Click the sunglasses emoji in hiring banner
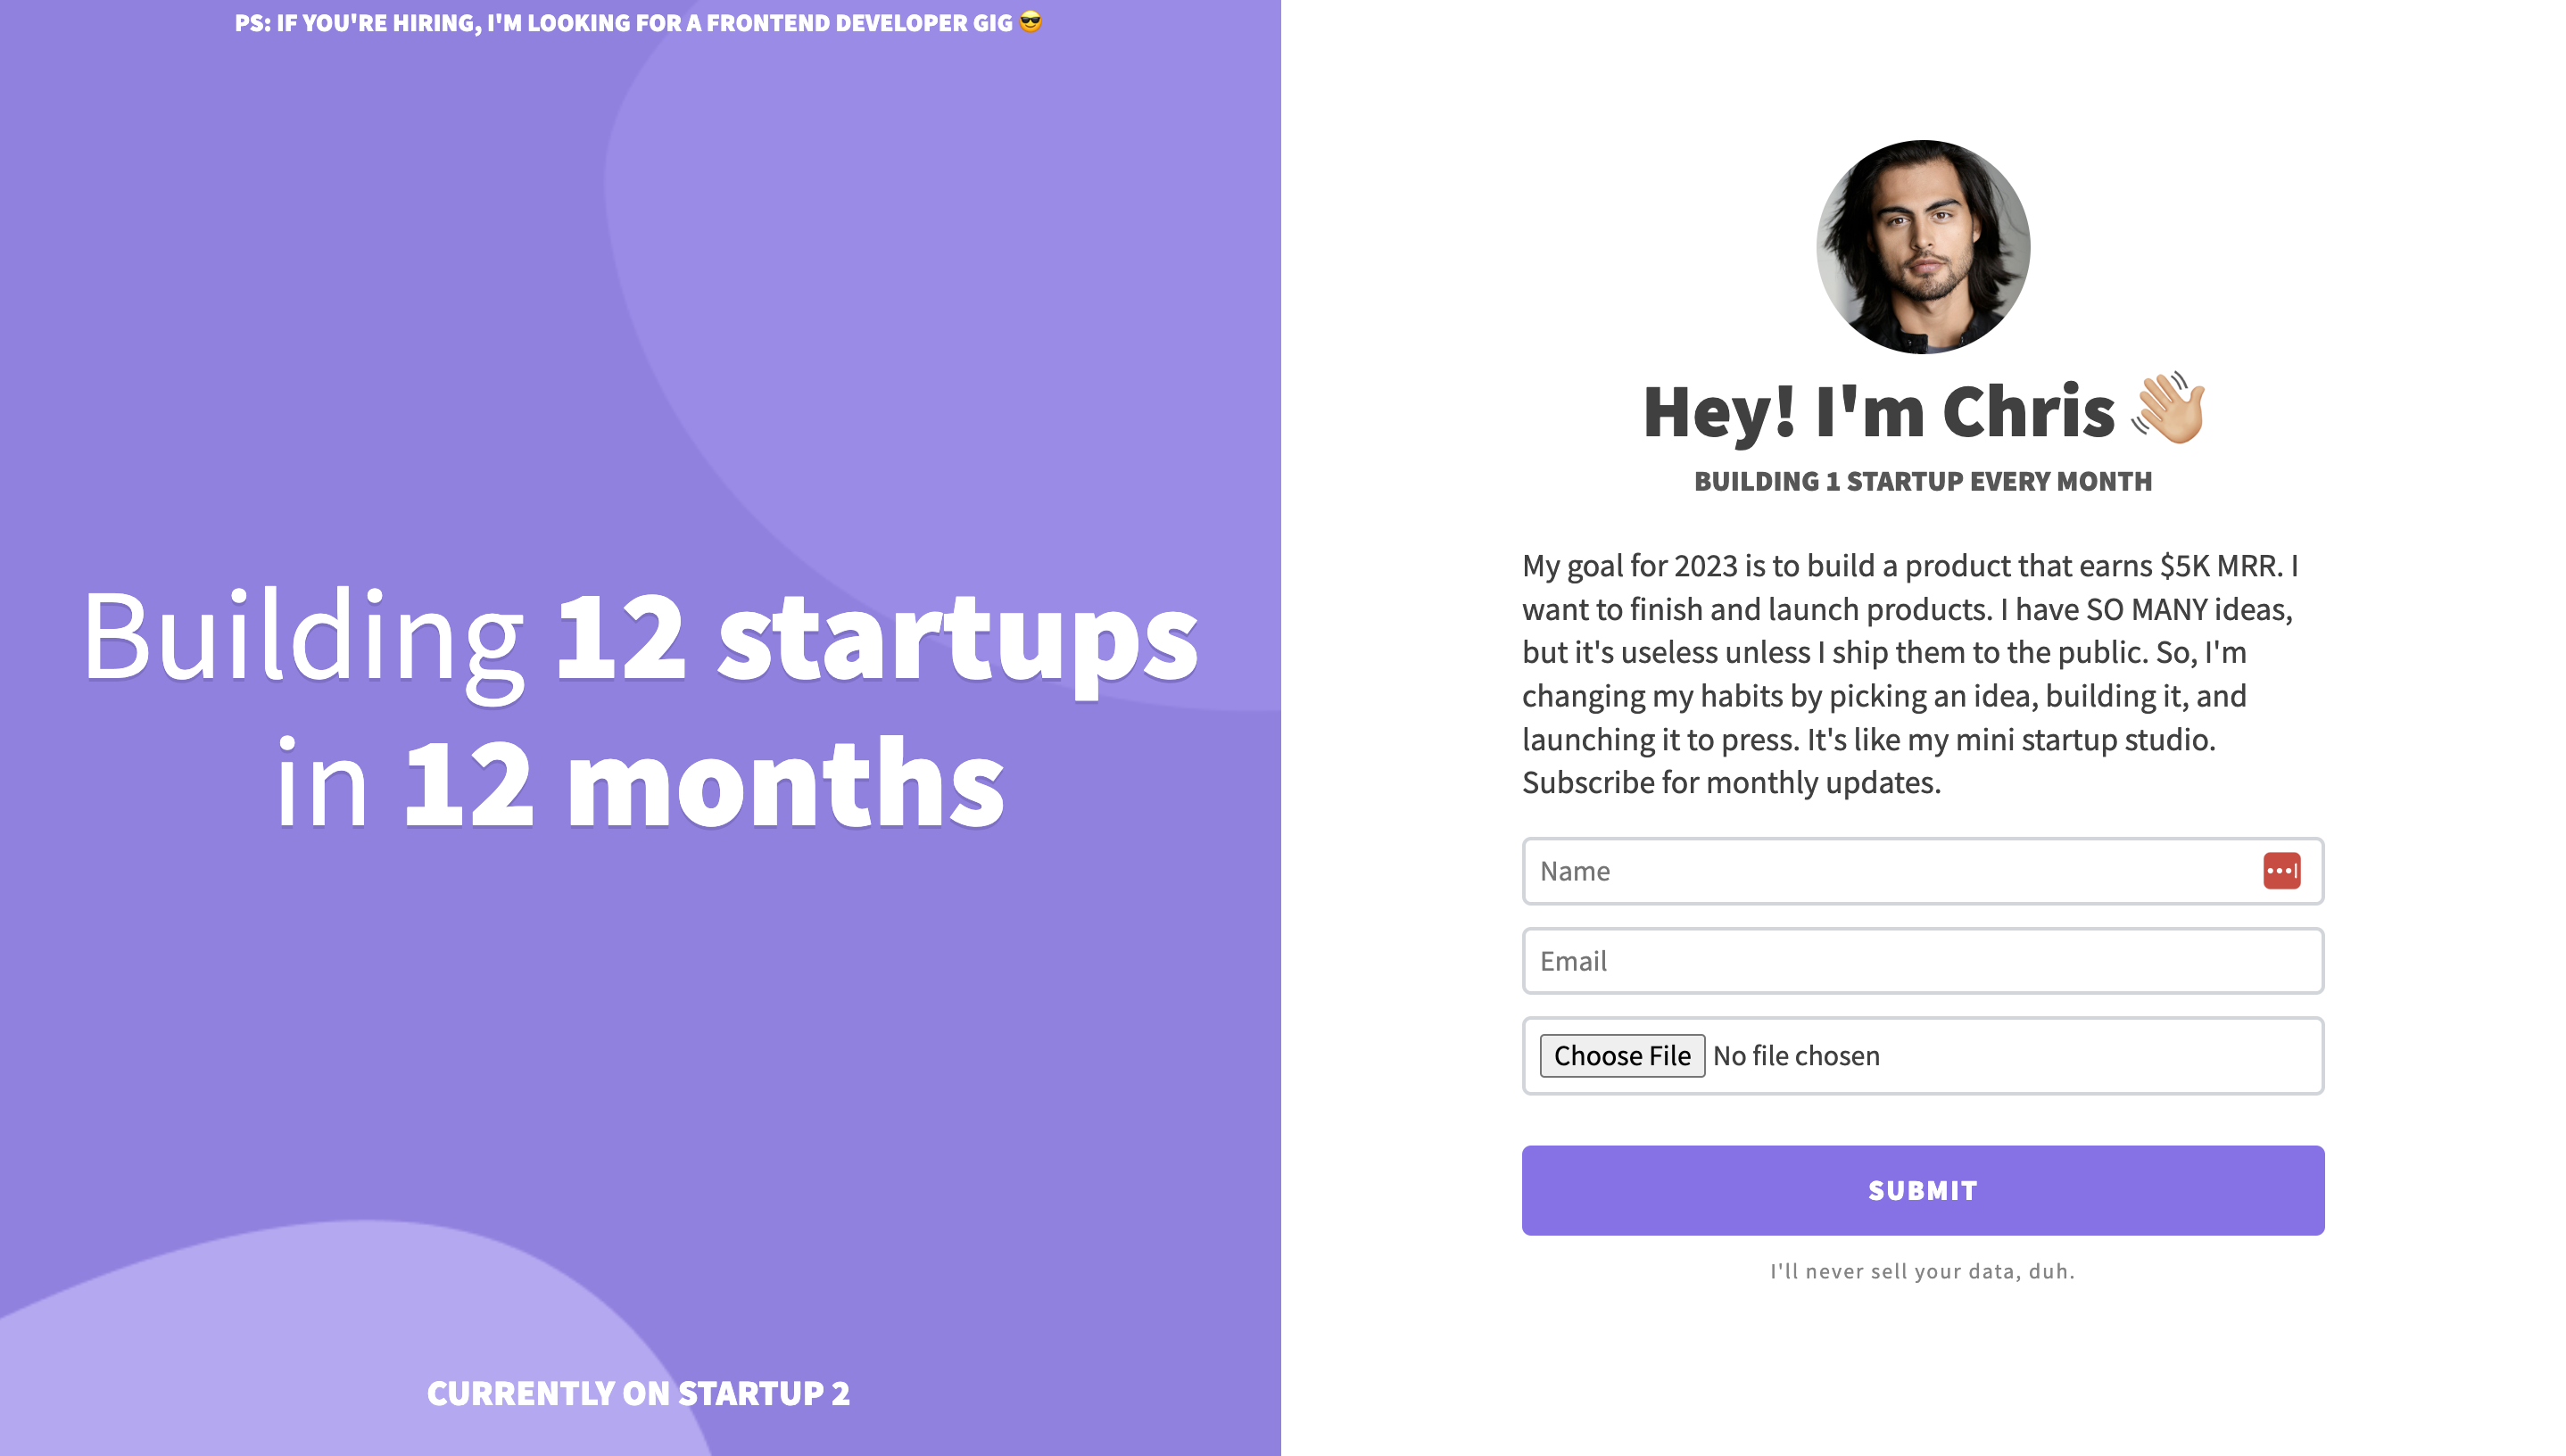2566x1456 pixels. [1030, 23]
